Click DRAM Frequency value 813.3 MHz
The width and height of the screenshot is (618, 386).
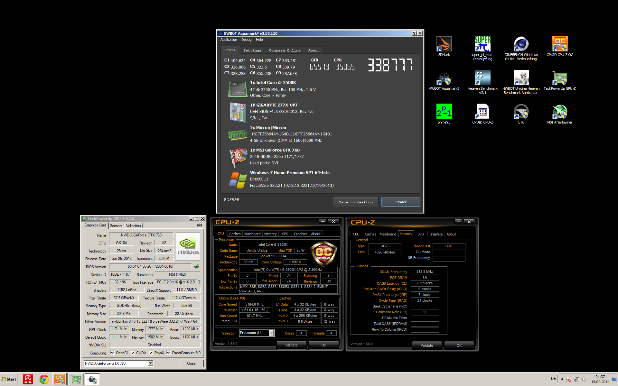(x=425, y=272)
